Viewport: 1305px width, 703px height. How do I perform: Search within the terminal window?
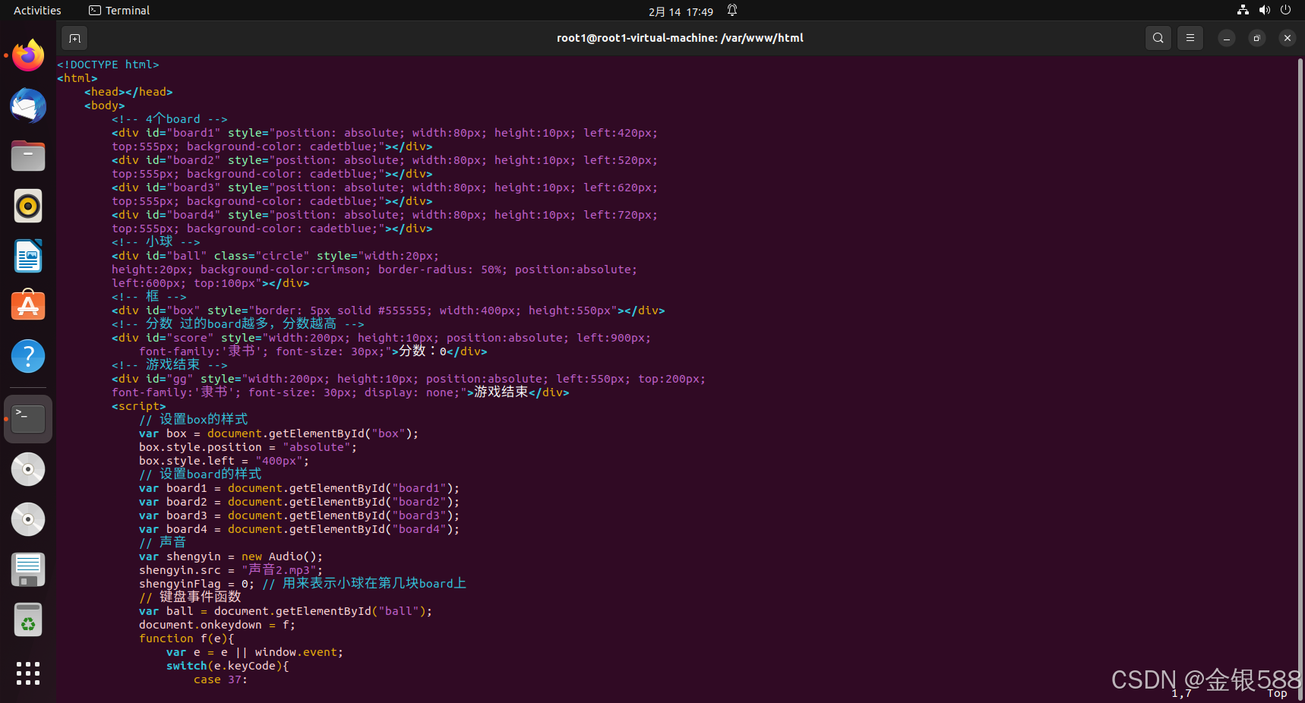pos(1158,38)
